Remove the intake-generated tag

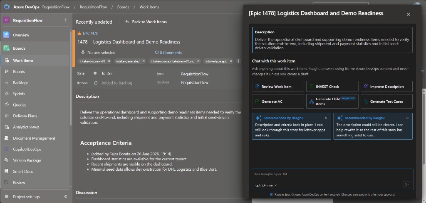[144, 61]
